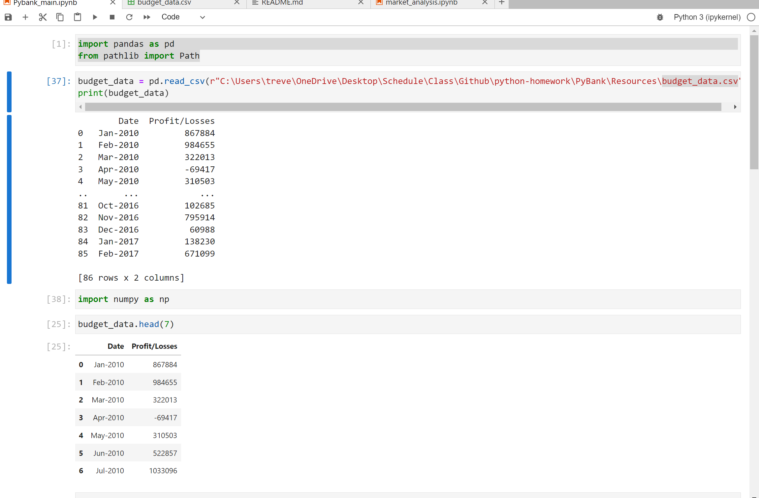Viewport: 759px width, 498px height.
Task: Restart kernel and run all cells
Action: pos(147,17)
